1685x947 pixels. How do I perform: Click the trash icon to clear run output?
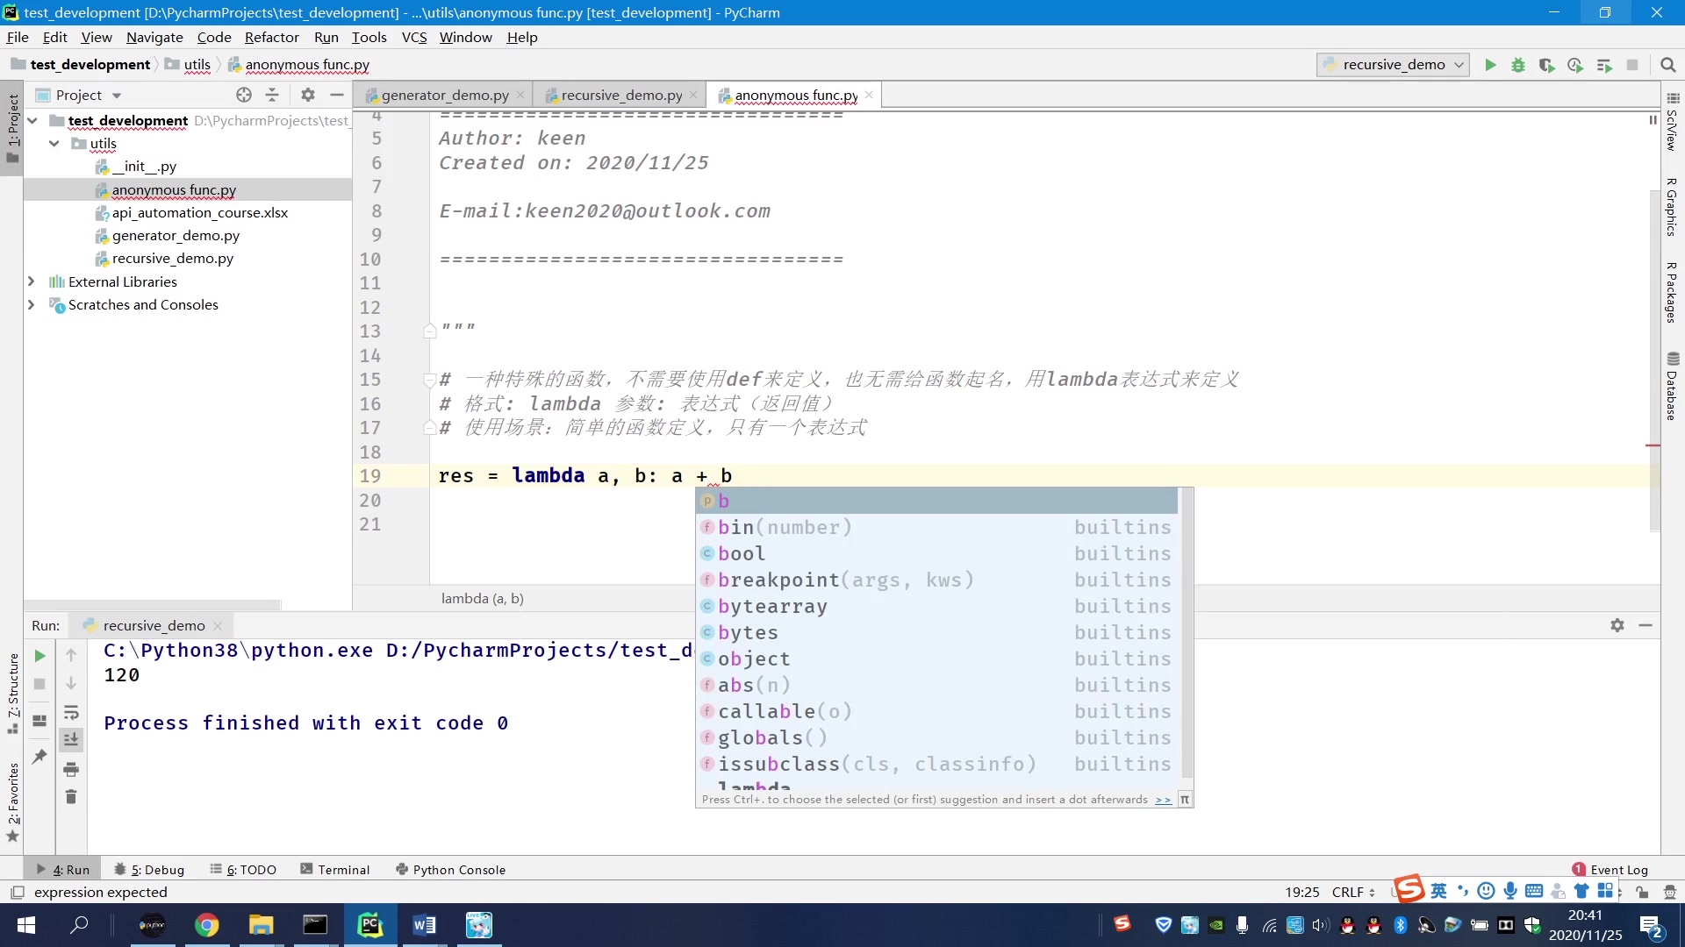click(71, 797)
